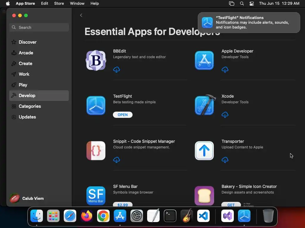305x228 pixels.
Task: Select Updates in the sidebar
Action: coord(39,117)
